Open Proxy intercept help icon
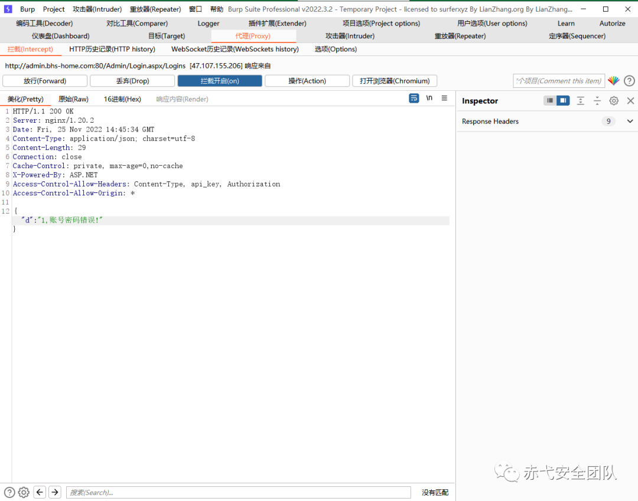The image size is (638, 501). (629, 81)
